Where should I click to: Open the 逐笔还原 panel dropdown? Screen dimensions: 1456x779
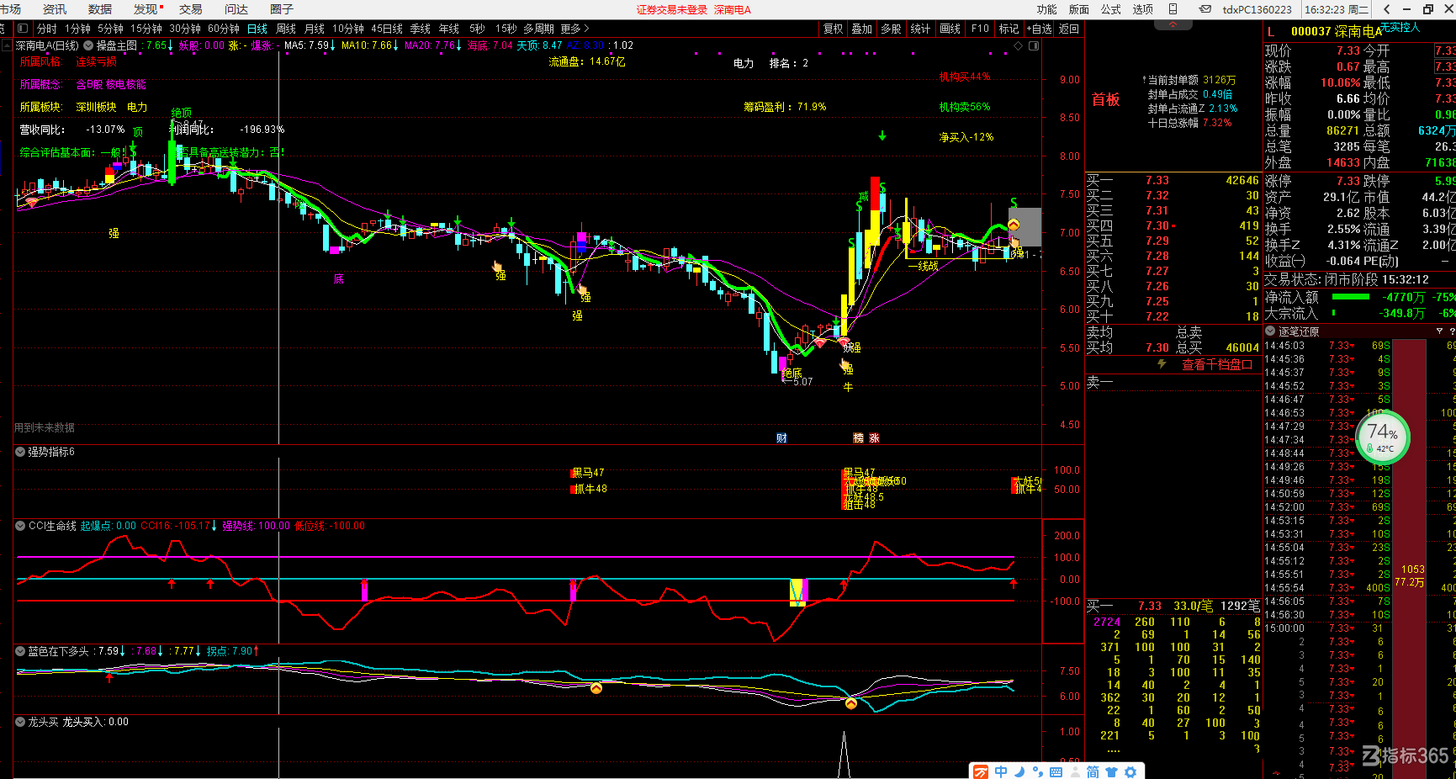pyautogui.click(x=1270, y=331)
